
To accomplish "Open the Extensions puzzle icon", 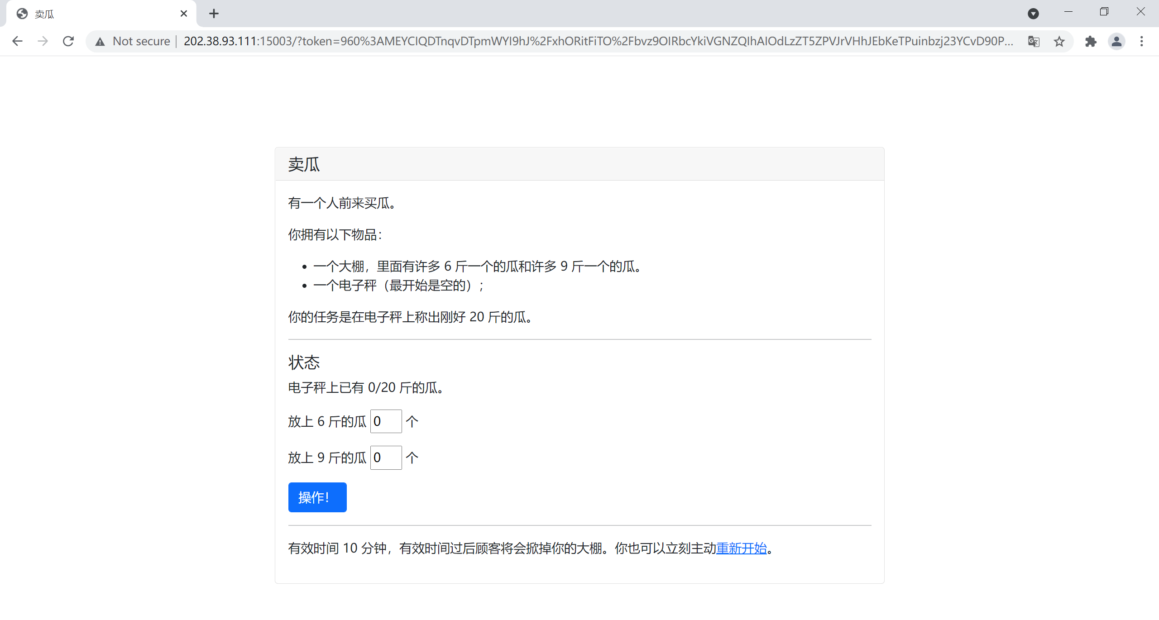I will point(1091,42).
